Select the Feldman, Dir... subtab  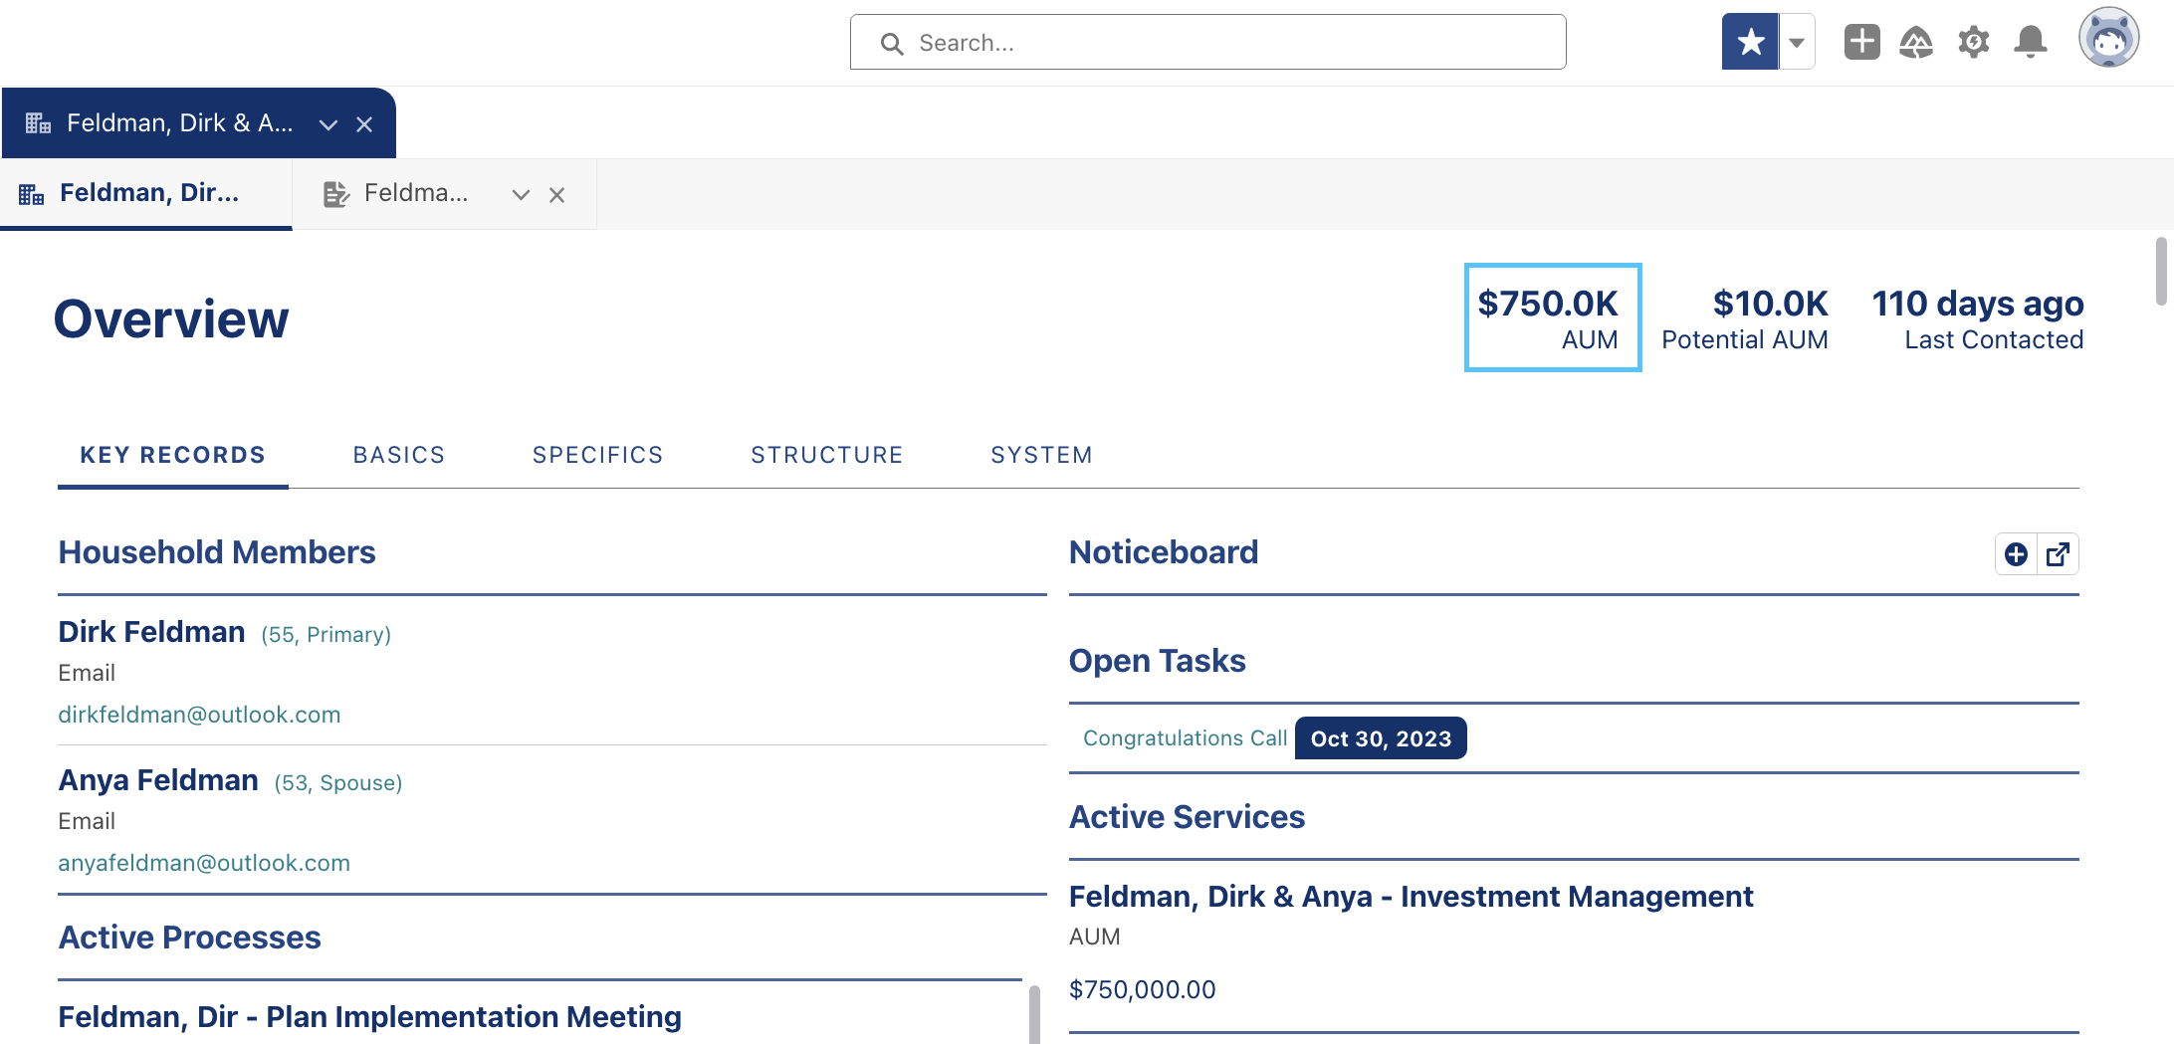click(x=146, y=193)
